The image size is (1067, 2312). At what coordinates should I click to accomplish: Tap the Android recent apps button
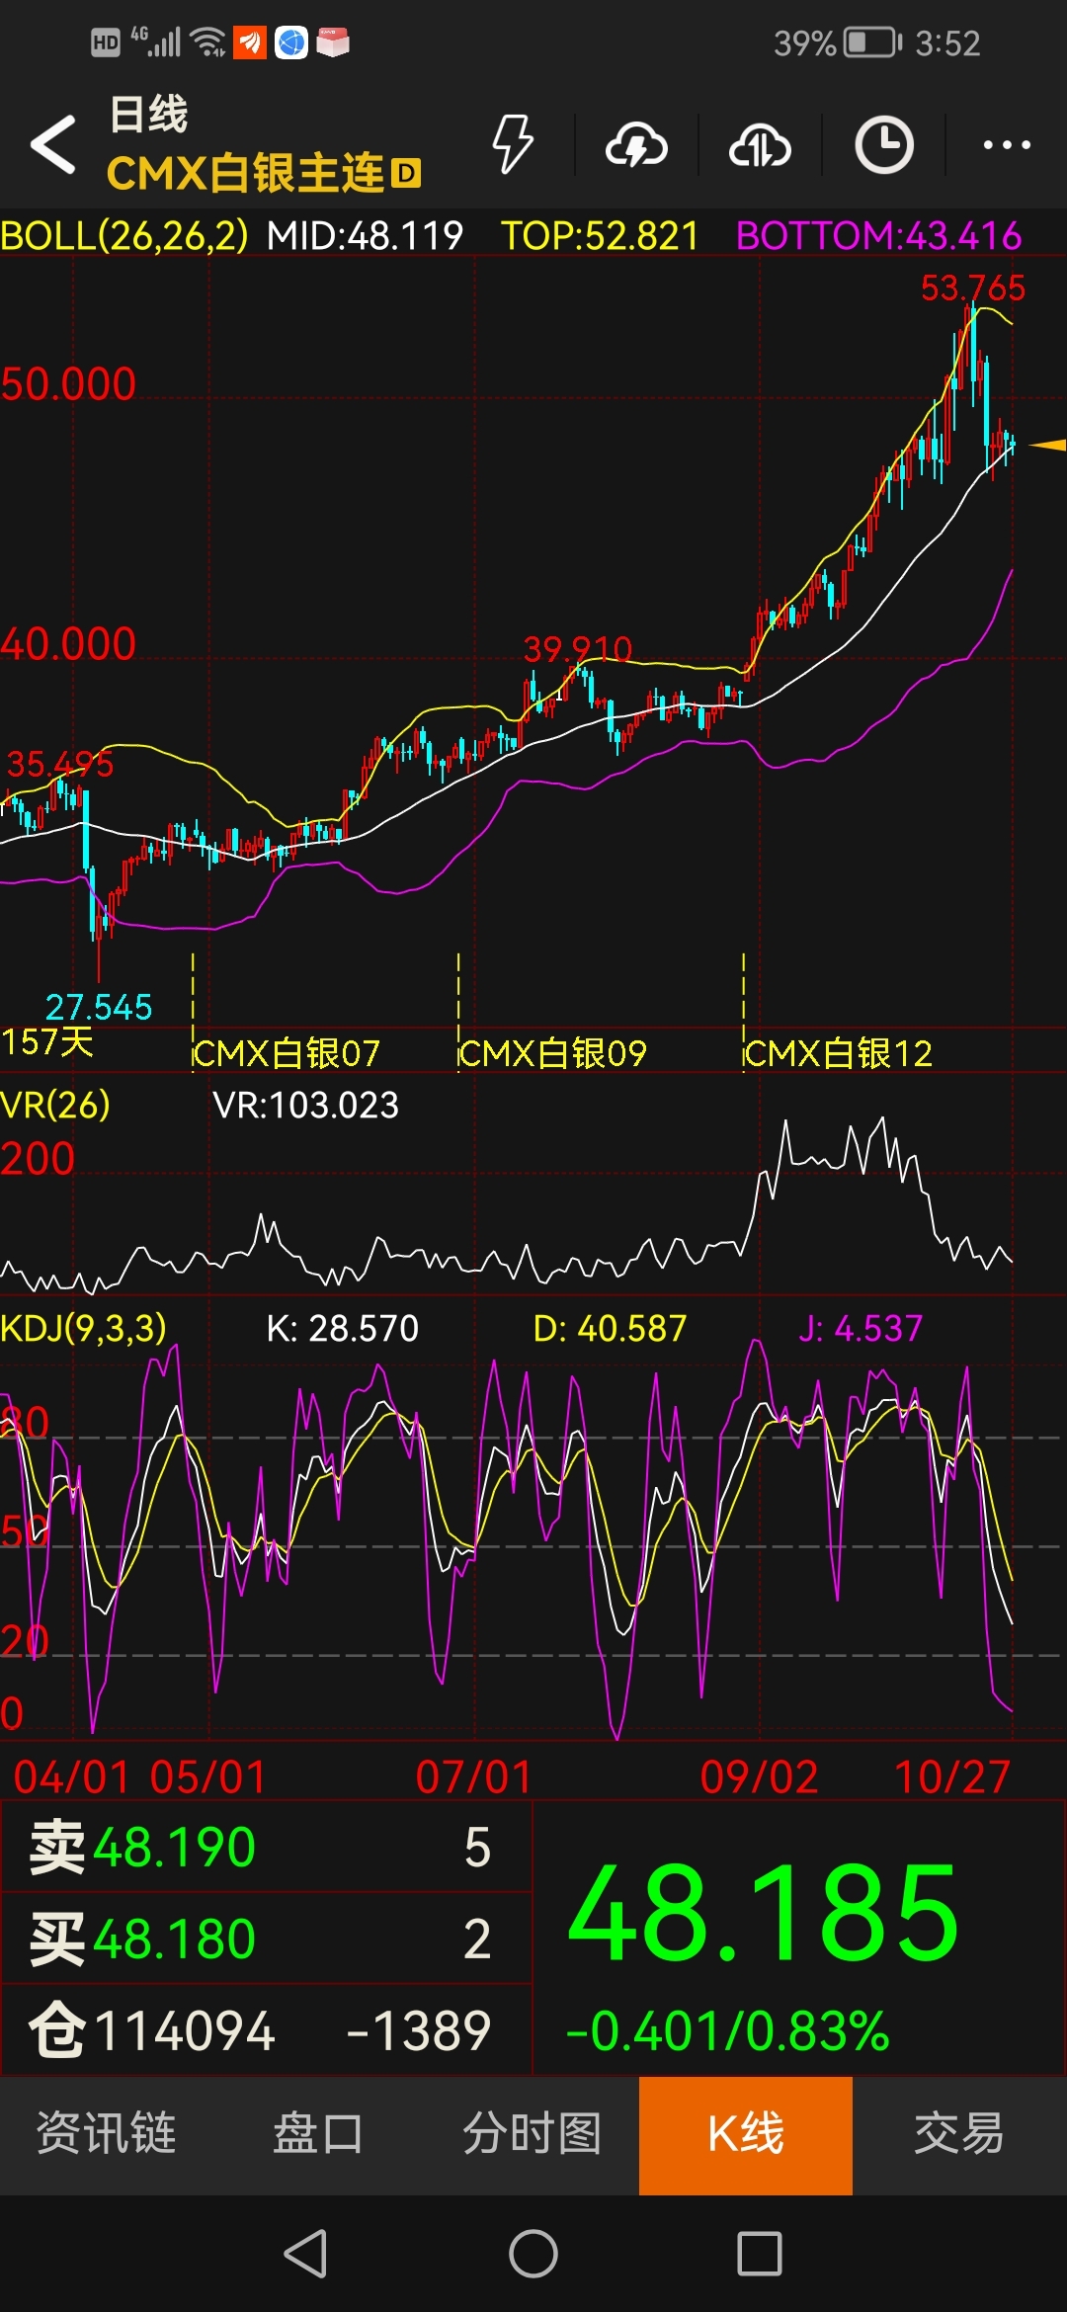(x=760, y=2254)
